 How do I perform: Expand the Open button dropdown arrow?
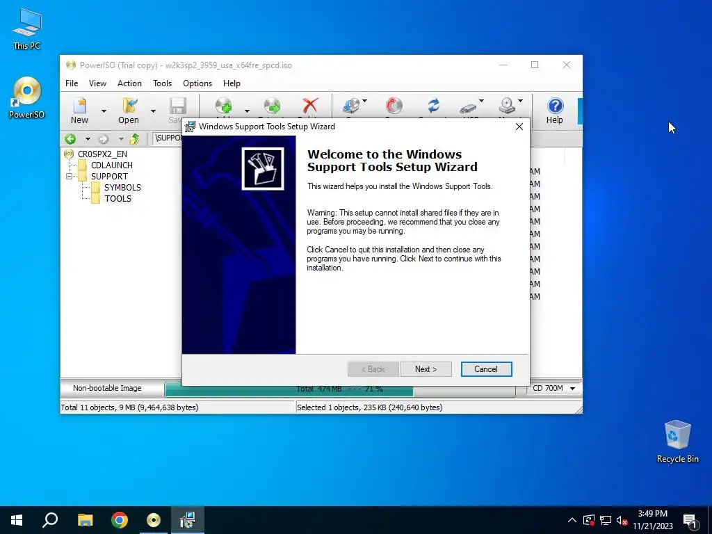point(153,111)
